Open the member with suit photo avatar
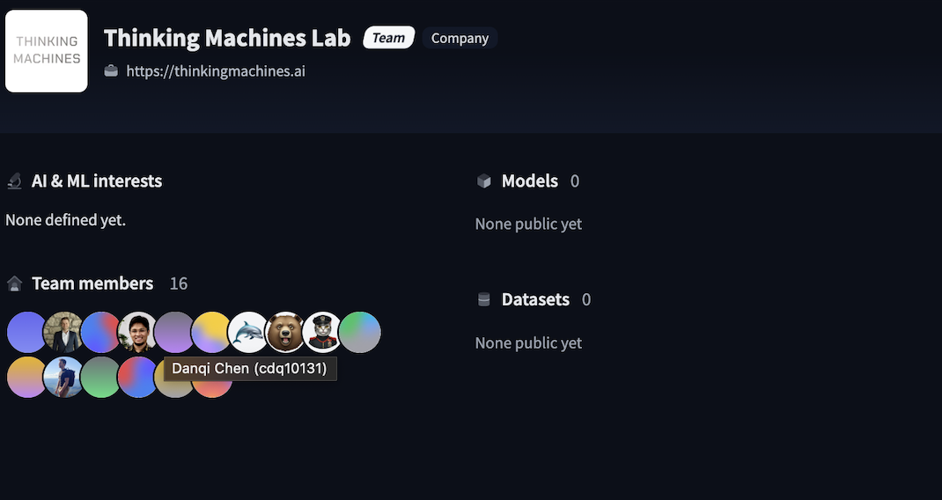 64,333
